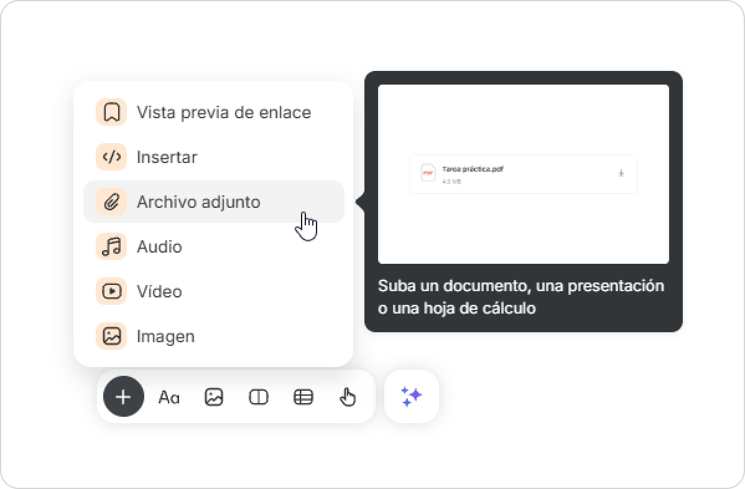The image size is (745, 489).
Task: Choose "Vista previa de enlace" from the menu
Action: pos(223,113)
